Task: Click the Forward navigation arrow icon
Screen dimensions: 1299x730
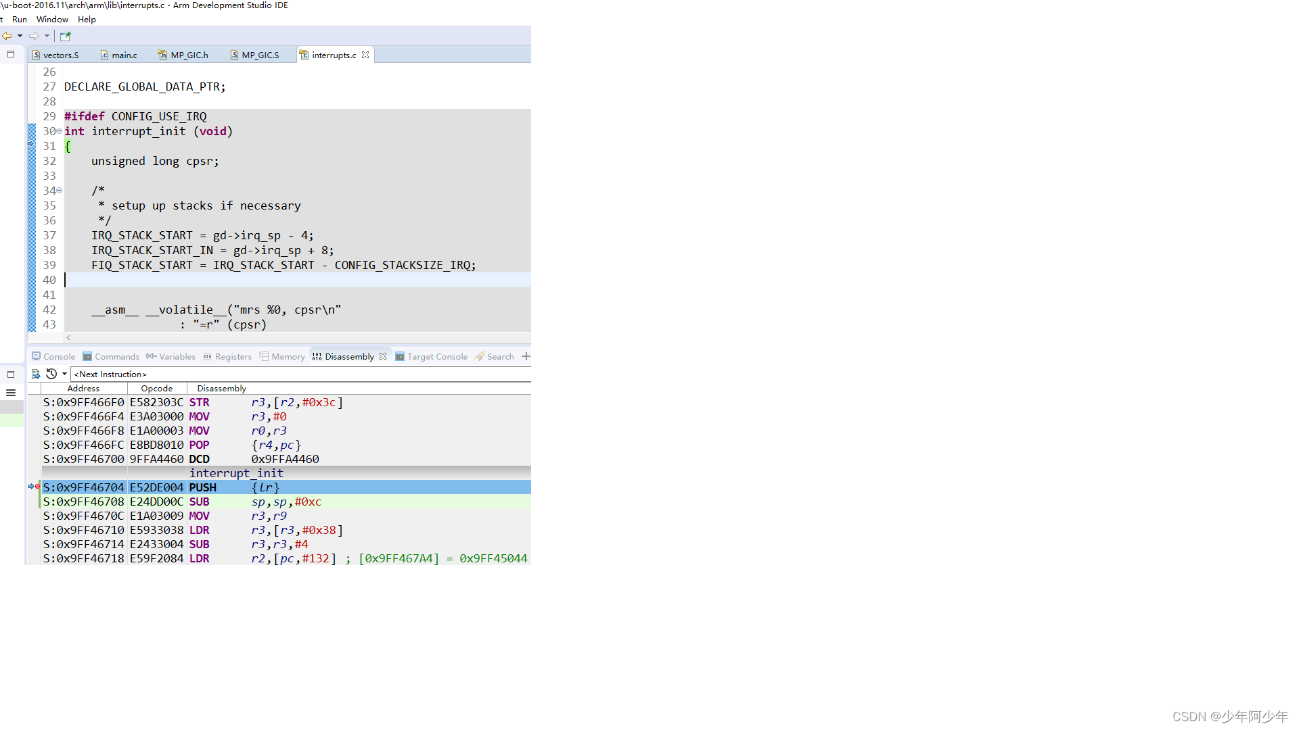Action: [32, 36]
